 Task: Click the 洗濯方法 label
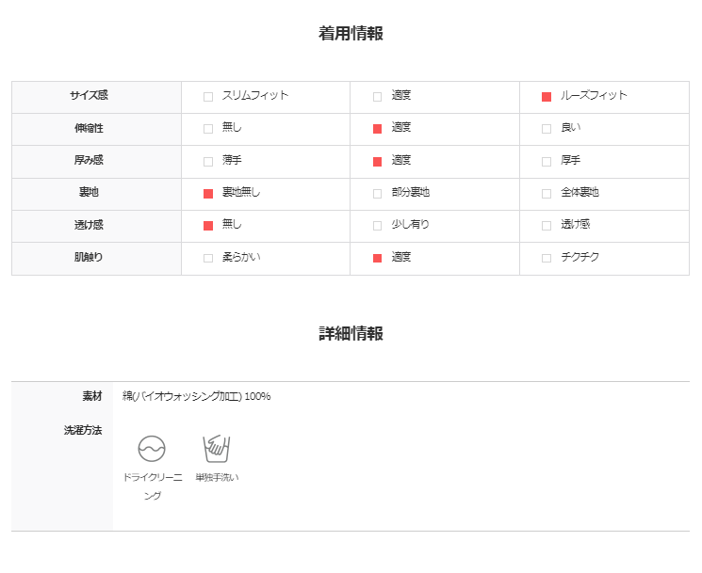(x=83, y=430)
